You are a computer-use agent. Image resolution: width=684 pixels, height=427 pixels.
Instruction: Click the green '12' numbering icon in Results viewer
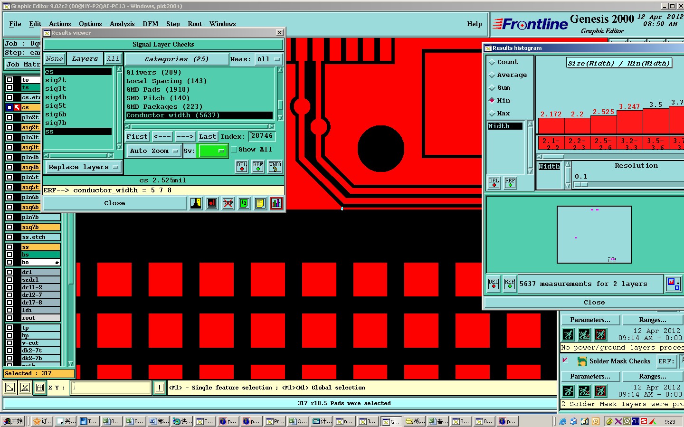click(x=244, y=203)
